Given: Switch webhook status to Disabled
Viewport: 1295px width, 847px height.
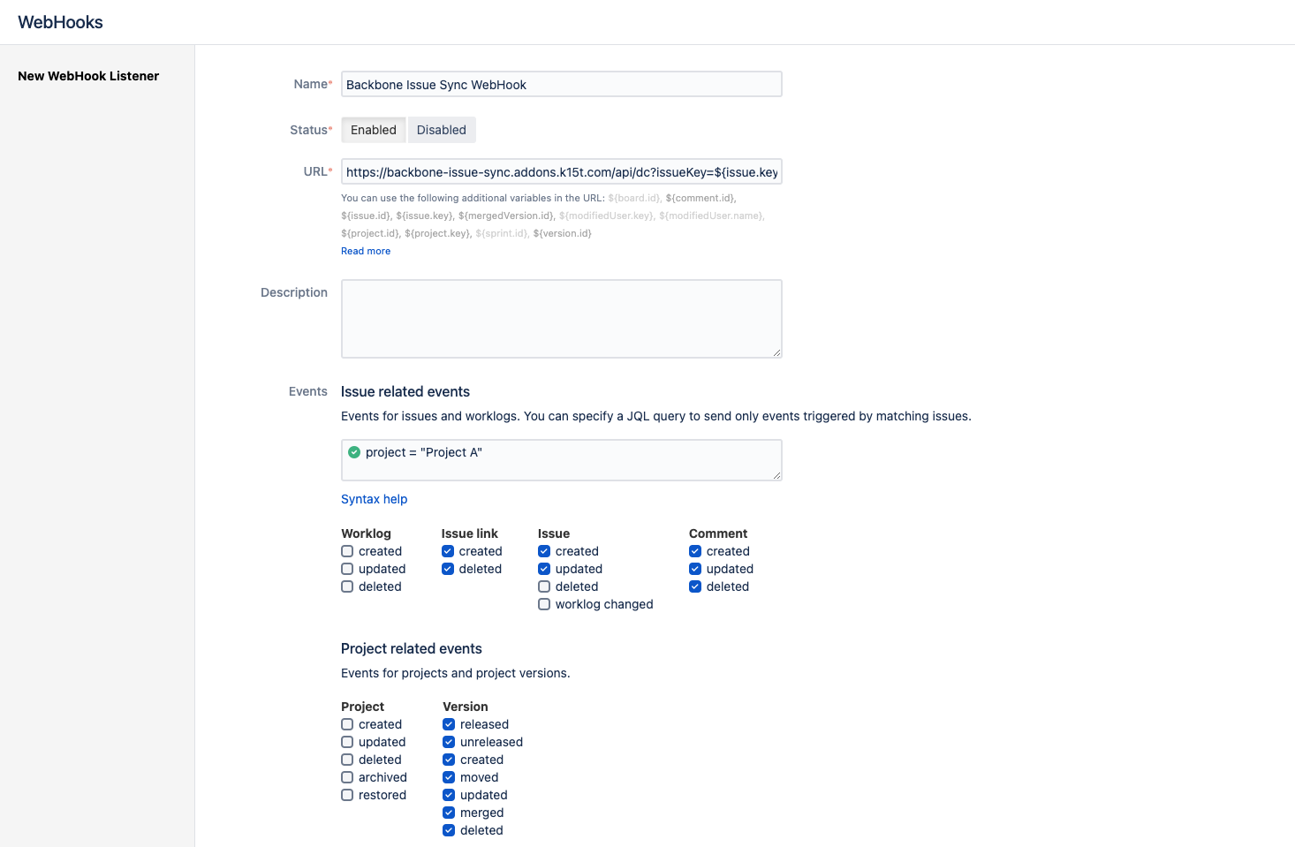Looking at the screenshot, I should (442, 129).
